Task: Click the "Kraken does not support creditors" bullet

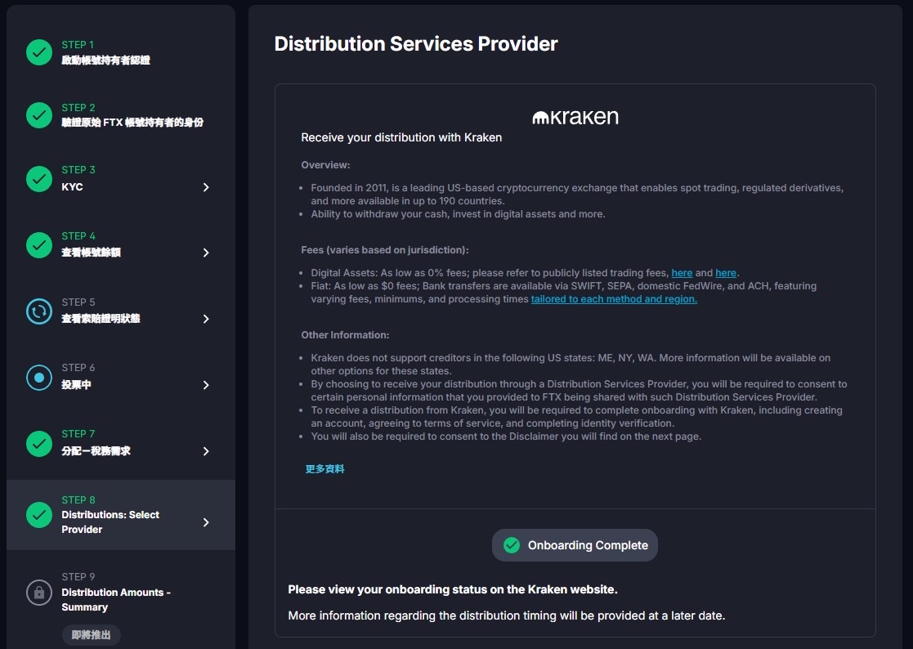Action: click(571, 365)
